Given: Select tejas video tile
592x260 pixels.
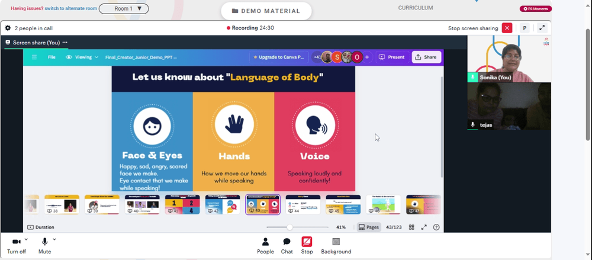Looking at the screenshot, I should click(x=509, y=106).
